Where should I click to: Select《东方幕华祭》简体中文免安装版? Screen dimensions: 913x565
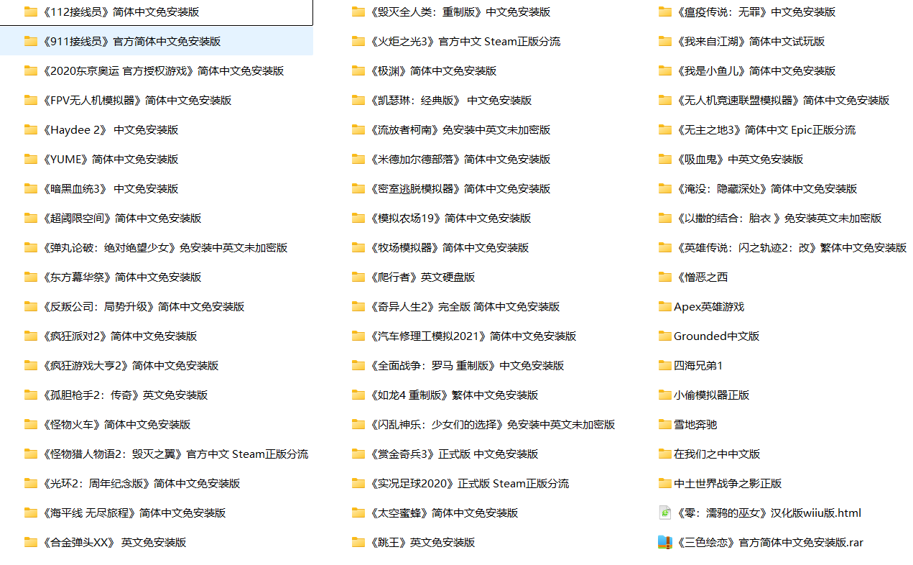coord(121,277)
